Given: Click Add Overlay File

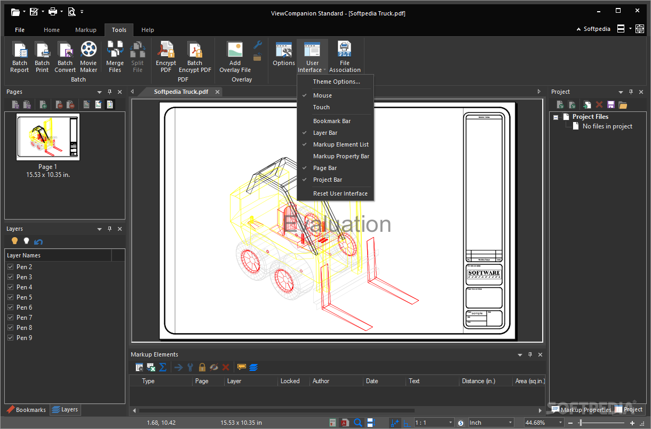Looking at the screenshot, I should pyautogui.click(x=235, y=58).
